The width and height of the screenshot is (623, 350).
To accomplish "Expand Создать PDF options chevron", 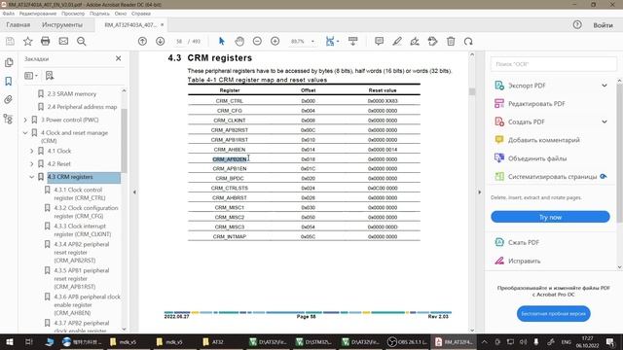I will pos(605,122).
